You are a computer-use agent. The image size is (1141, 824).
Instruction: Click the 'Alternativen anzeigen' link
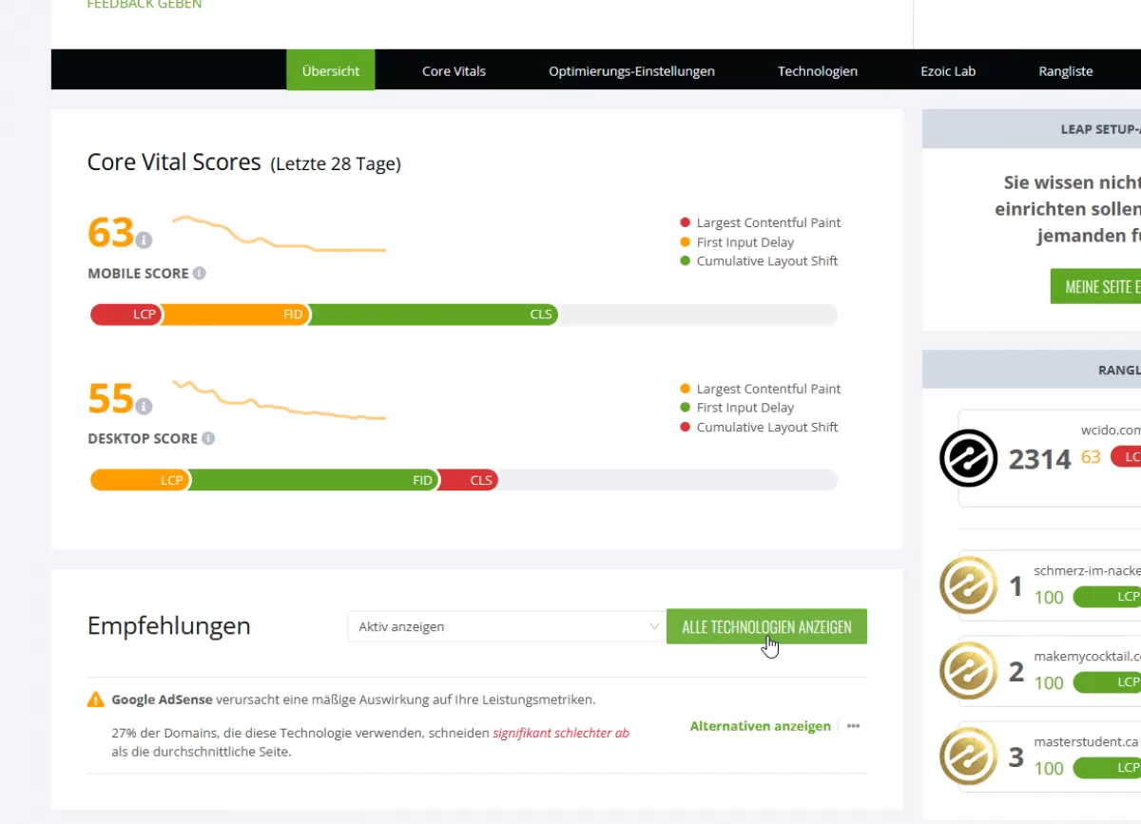tap(760, 726)
